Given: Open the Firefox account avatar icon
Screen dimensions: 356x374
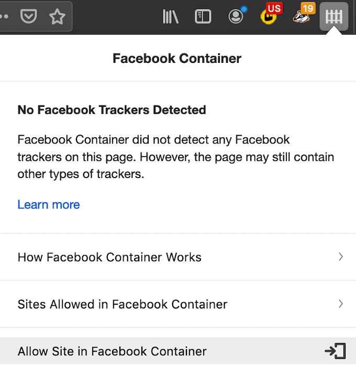Looking at the screenshot, I should coord(236,17).
